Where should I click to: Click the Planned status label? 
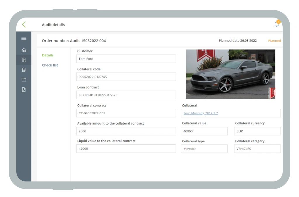click(x=274, y=41)
